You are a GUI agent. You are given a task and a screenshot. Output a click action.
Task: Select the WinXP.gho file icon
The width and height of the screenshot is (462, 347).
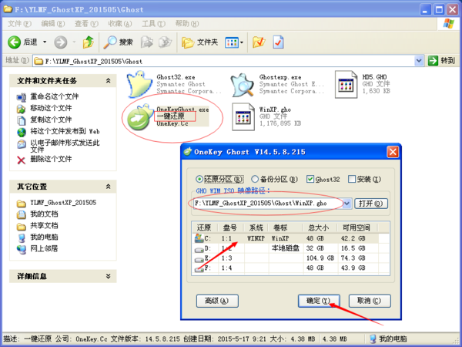click(243, 117)
